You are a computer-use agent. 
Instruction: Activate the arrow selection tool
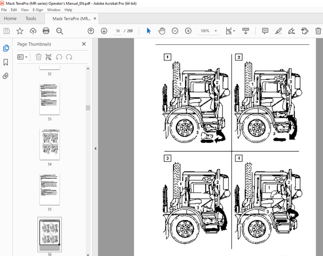(148, 31)
